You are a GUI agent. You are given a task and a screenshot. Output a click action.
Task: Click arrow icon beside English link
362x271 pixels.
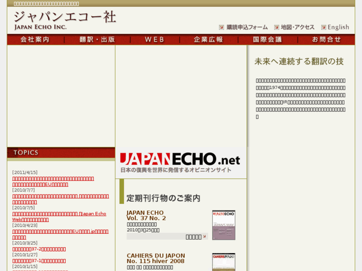pyautogui.click(x=324, y=27)
